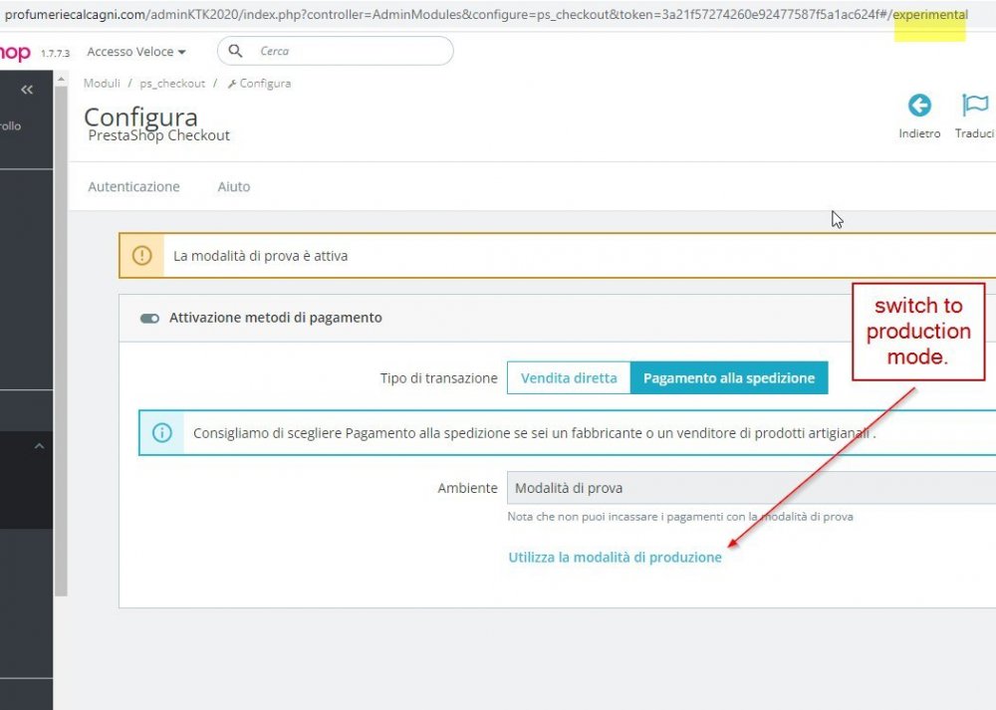Screen dimensions: 996x710
Task: Select the Vendita diretta transaction option
Action: tap(569, 377)
